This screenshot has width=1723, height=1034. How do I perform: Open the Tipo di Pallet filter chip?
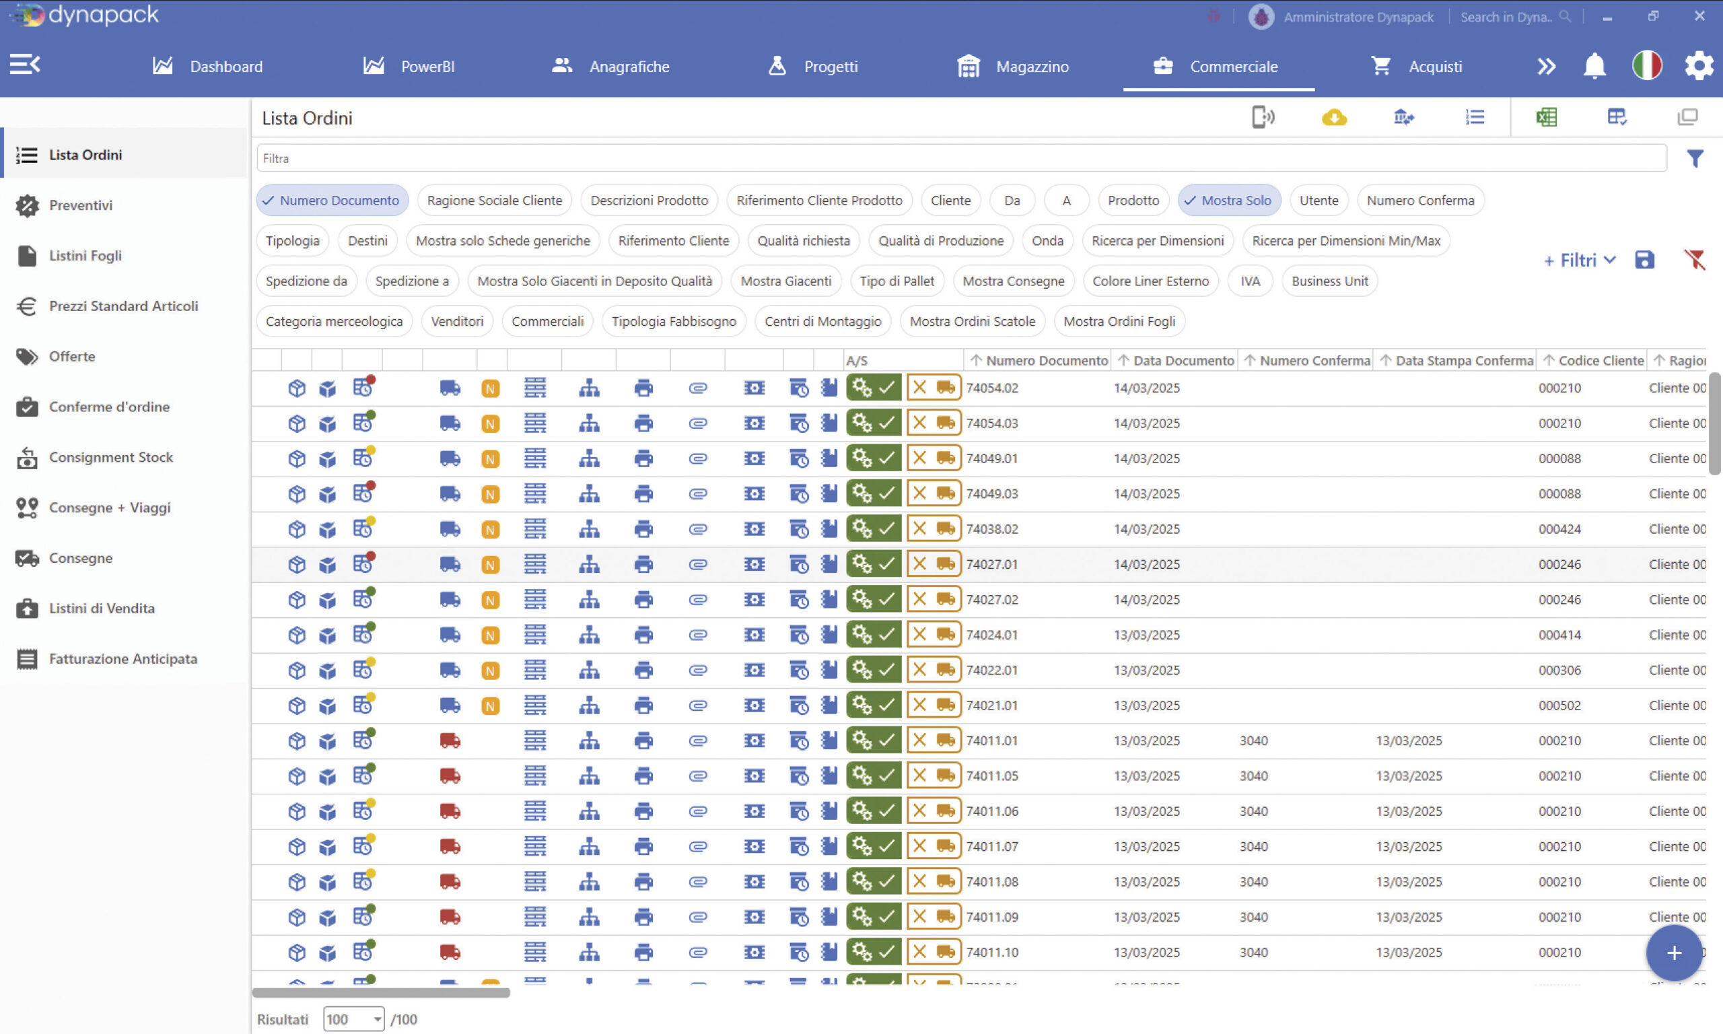tap(897, 281)
